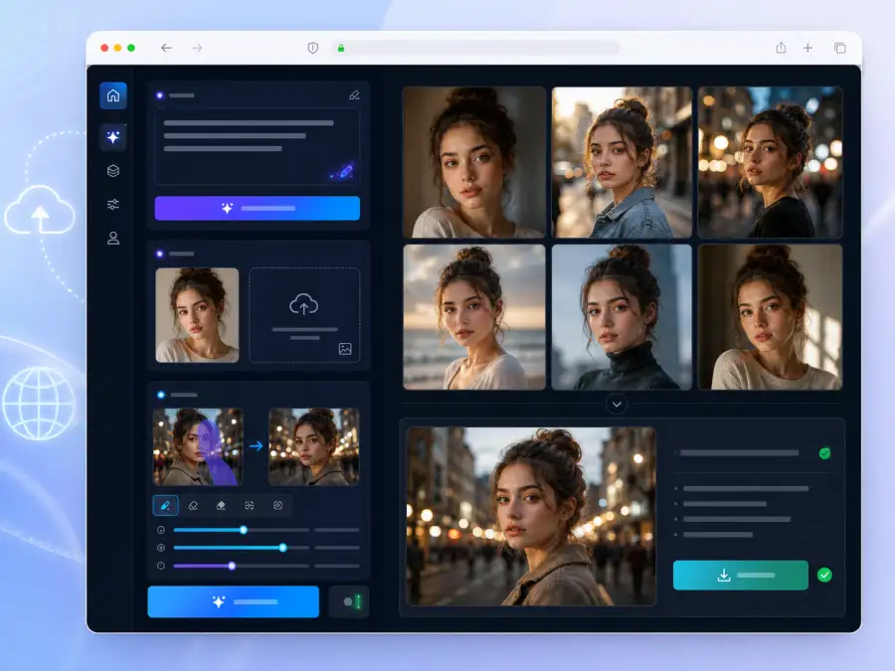The image size is (895, 671).
Task: Open the adjustment sliders icon in sidebar
Action: (x=113, y=204)
